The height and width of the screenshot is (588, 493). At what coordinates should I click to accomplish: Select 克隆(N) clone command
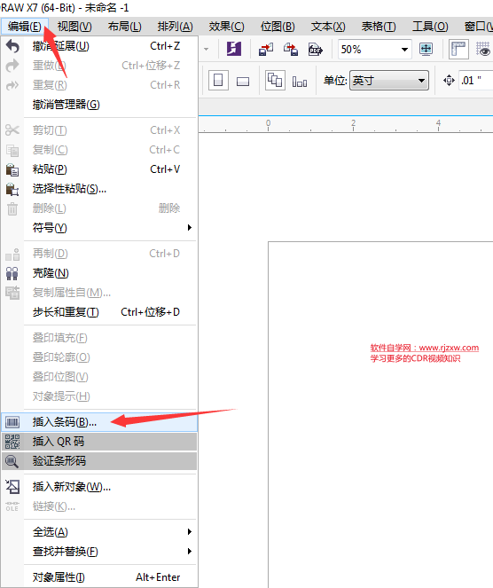(x=99, y=273)
